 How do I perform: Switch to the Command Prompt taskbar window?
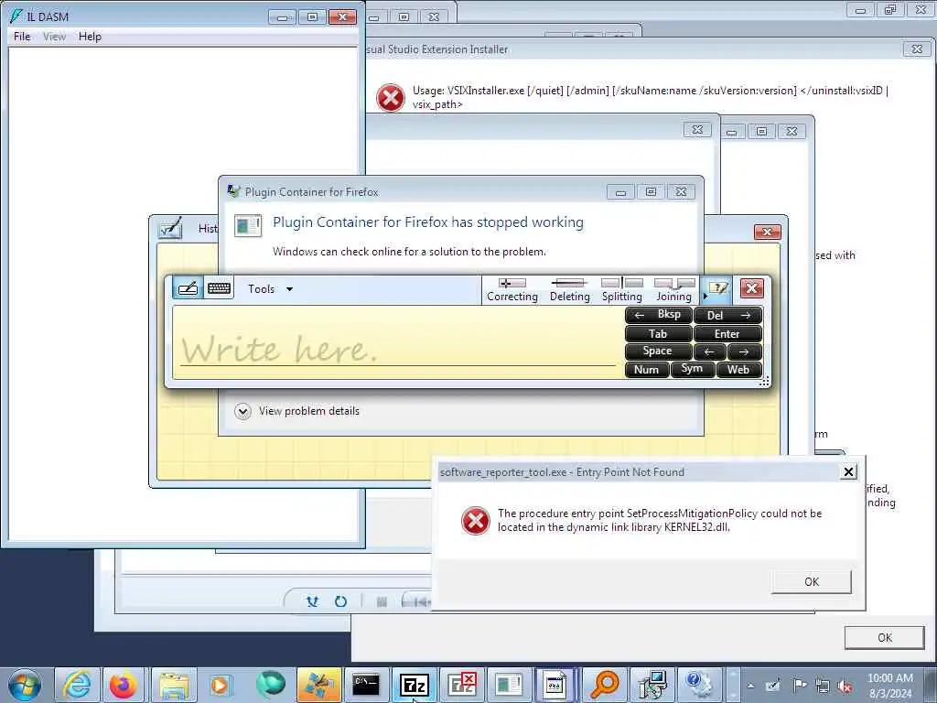pyautogui.click(x=366, y=685)
